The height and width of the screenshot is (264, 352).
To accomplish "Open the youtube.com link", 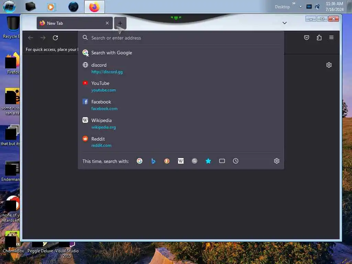I will [103, 90].
